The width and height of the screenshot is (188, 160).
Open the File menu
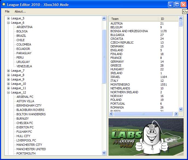(x=7, y=11)
